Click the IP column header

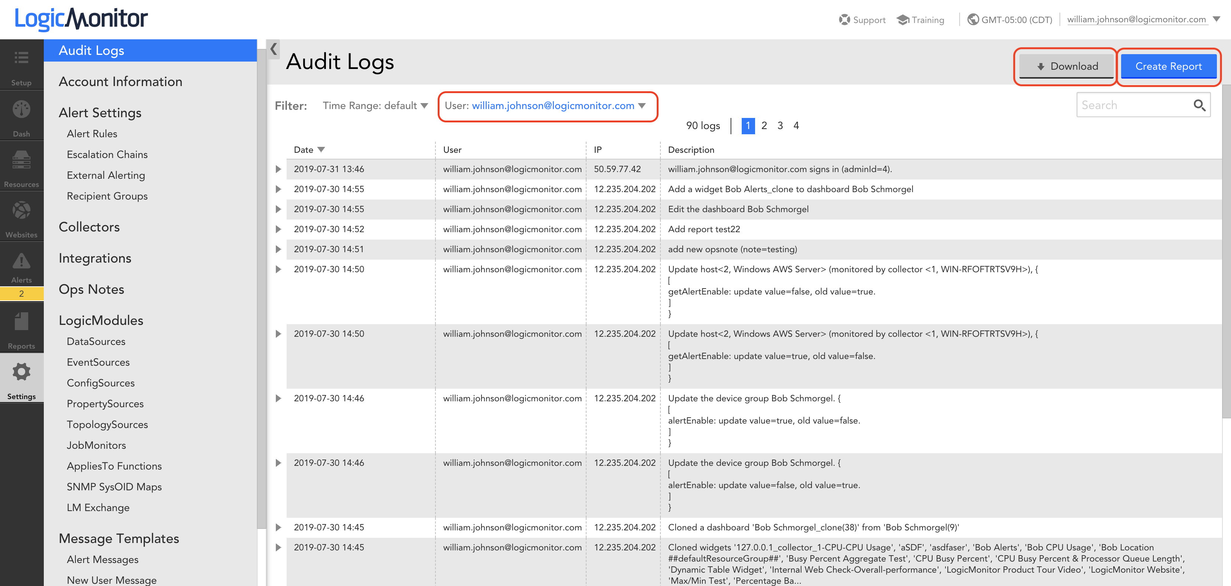597,149
